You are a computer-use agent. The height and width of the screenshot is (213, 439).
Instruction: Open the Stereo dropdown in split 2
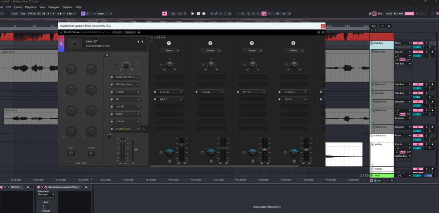(x=211, y=51)
